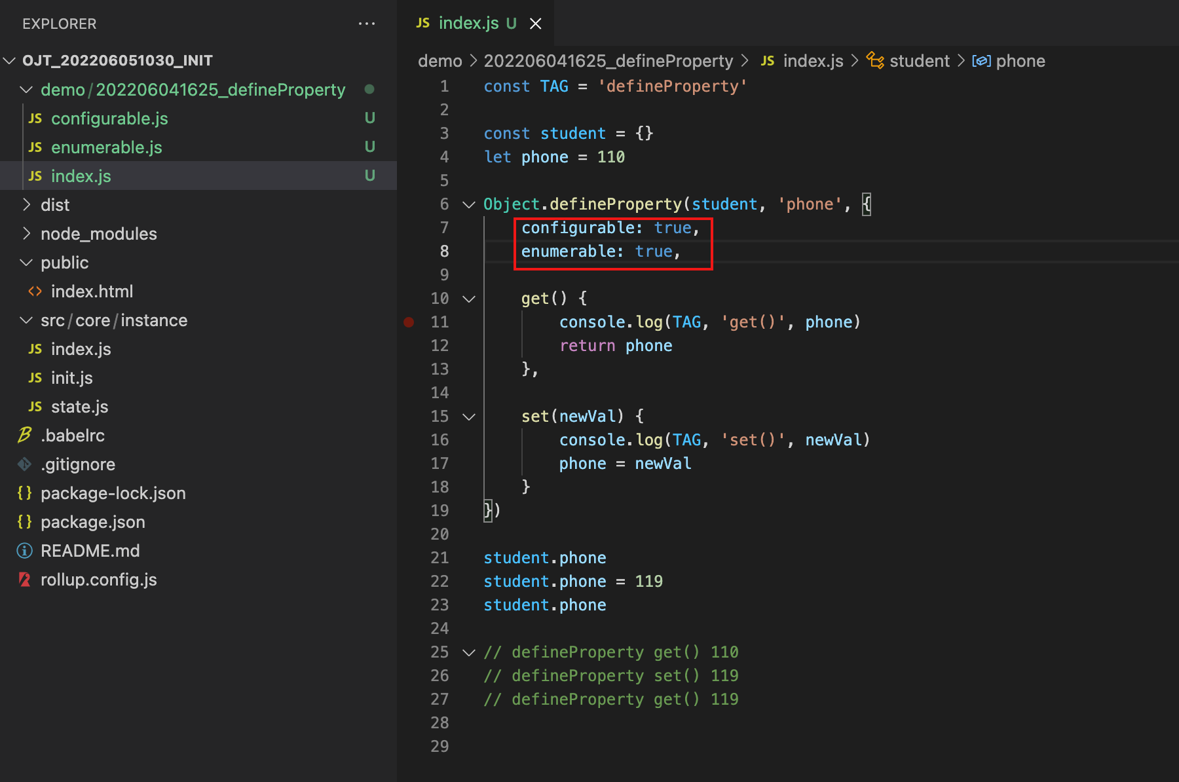Click line number 8 in the gutter
This screenshot has width=1179, height=782.
point(444,251)
